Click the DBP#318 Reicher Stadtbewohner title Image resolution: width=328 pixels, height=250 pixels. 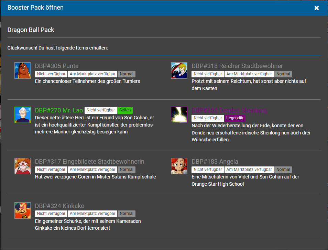(x=237, y=66)
